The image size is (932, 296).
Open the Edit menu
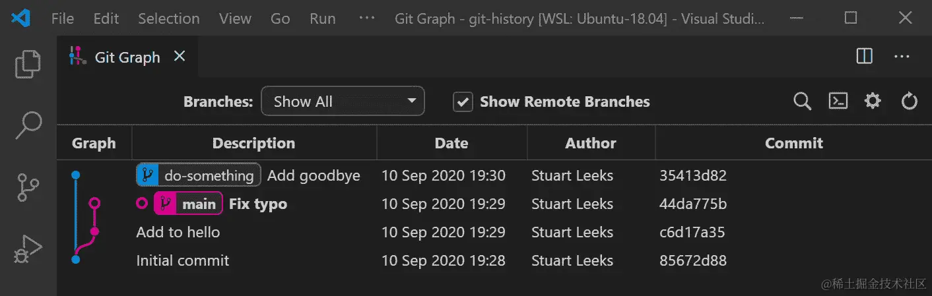coord(106,18)
